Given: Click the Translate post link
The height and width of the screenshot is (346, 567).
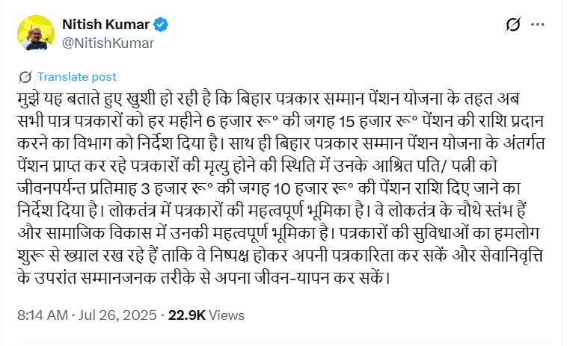Looking at the screenshot, I should click(x=77, y=77).
